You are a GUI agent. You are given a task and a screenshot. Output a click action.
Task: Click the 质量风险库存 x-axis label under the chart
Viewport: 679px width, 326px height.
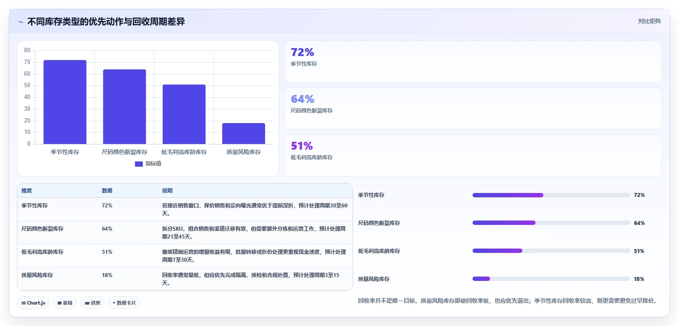coord(243,152)
